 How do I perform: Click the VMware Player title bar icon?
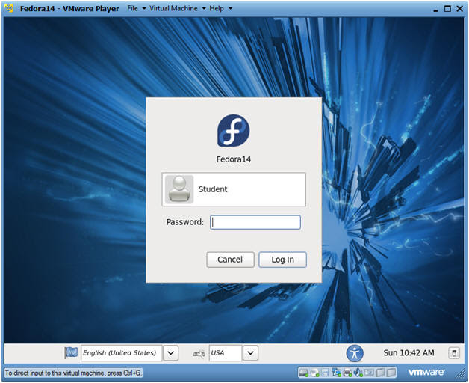9,8
